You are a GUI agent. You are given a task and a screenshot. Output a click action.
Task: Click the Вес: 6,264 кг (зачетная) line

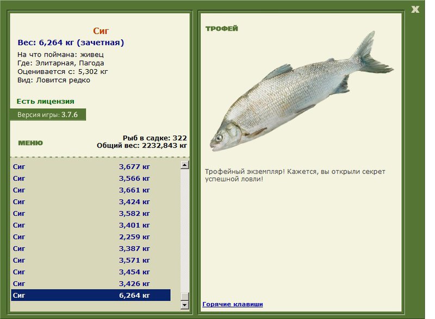[71, 42]
